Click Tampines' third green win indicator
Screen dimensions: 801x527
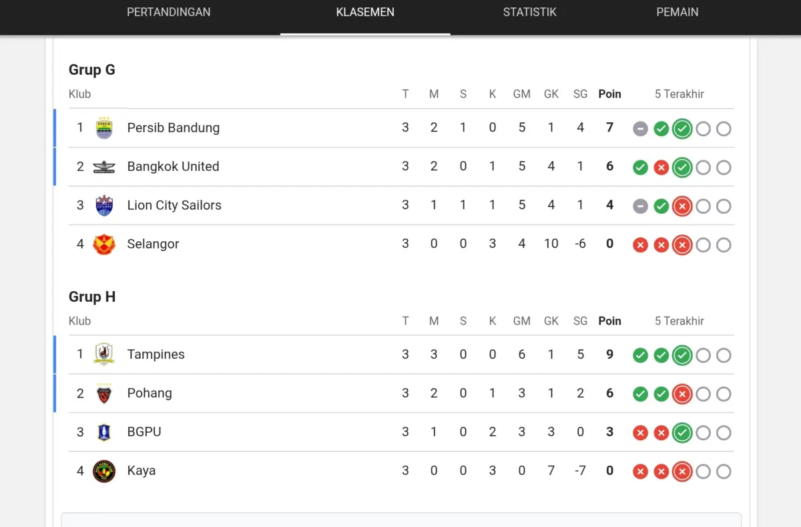(682, 355)
